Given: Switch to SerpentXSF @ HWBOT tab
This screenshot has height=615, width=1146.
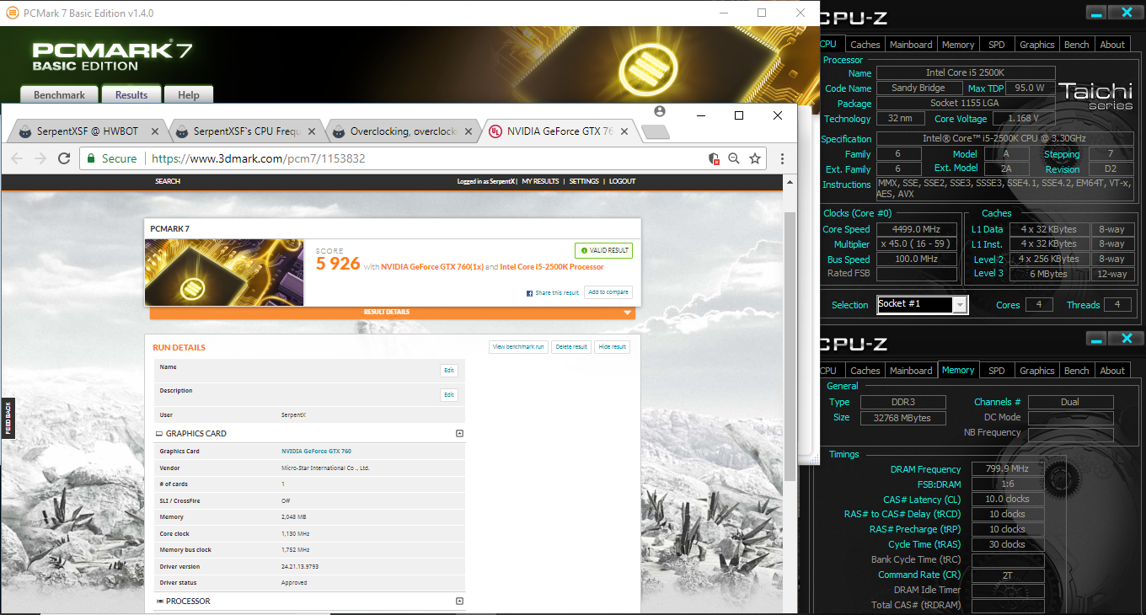Looking at the screenshot, I should (x=88, y=131).
